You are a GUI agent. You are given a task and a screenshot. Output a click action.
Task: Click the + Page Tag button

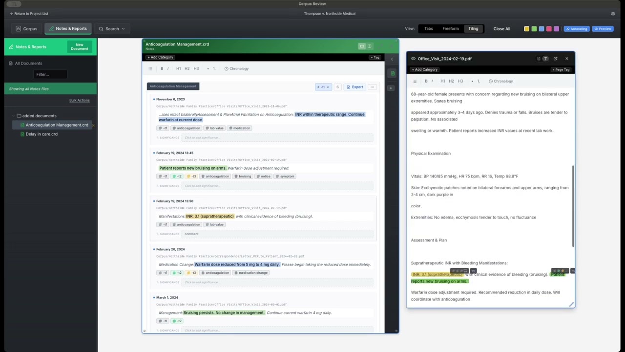pos(561,69)
